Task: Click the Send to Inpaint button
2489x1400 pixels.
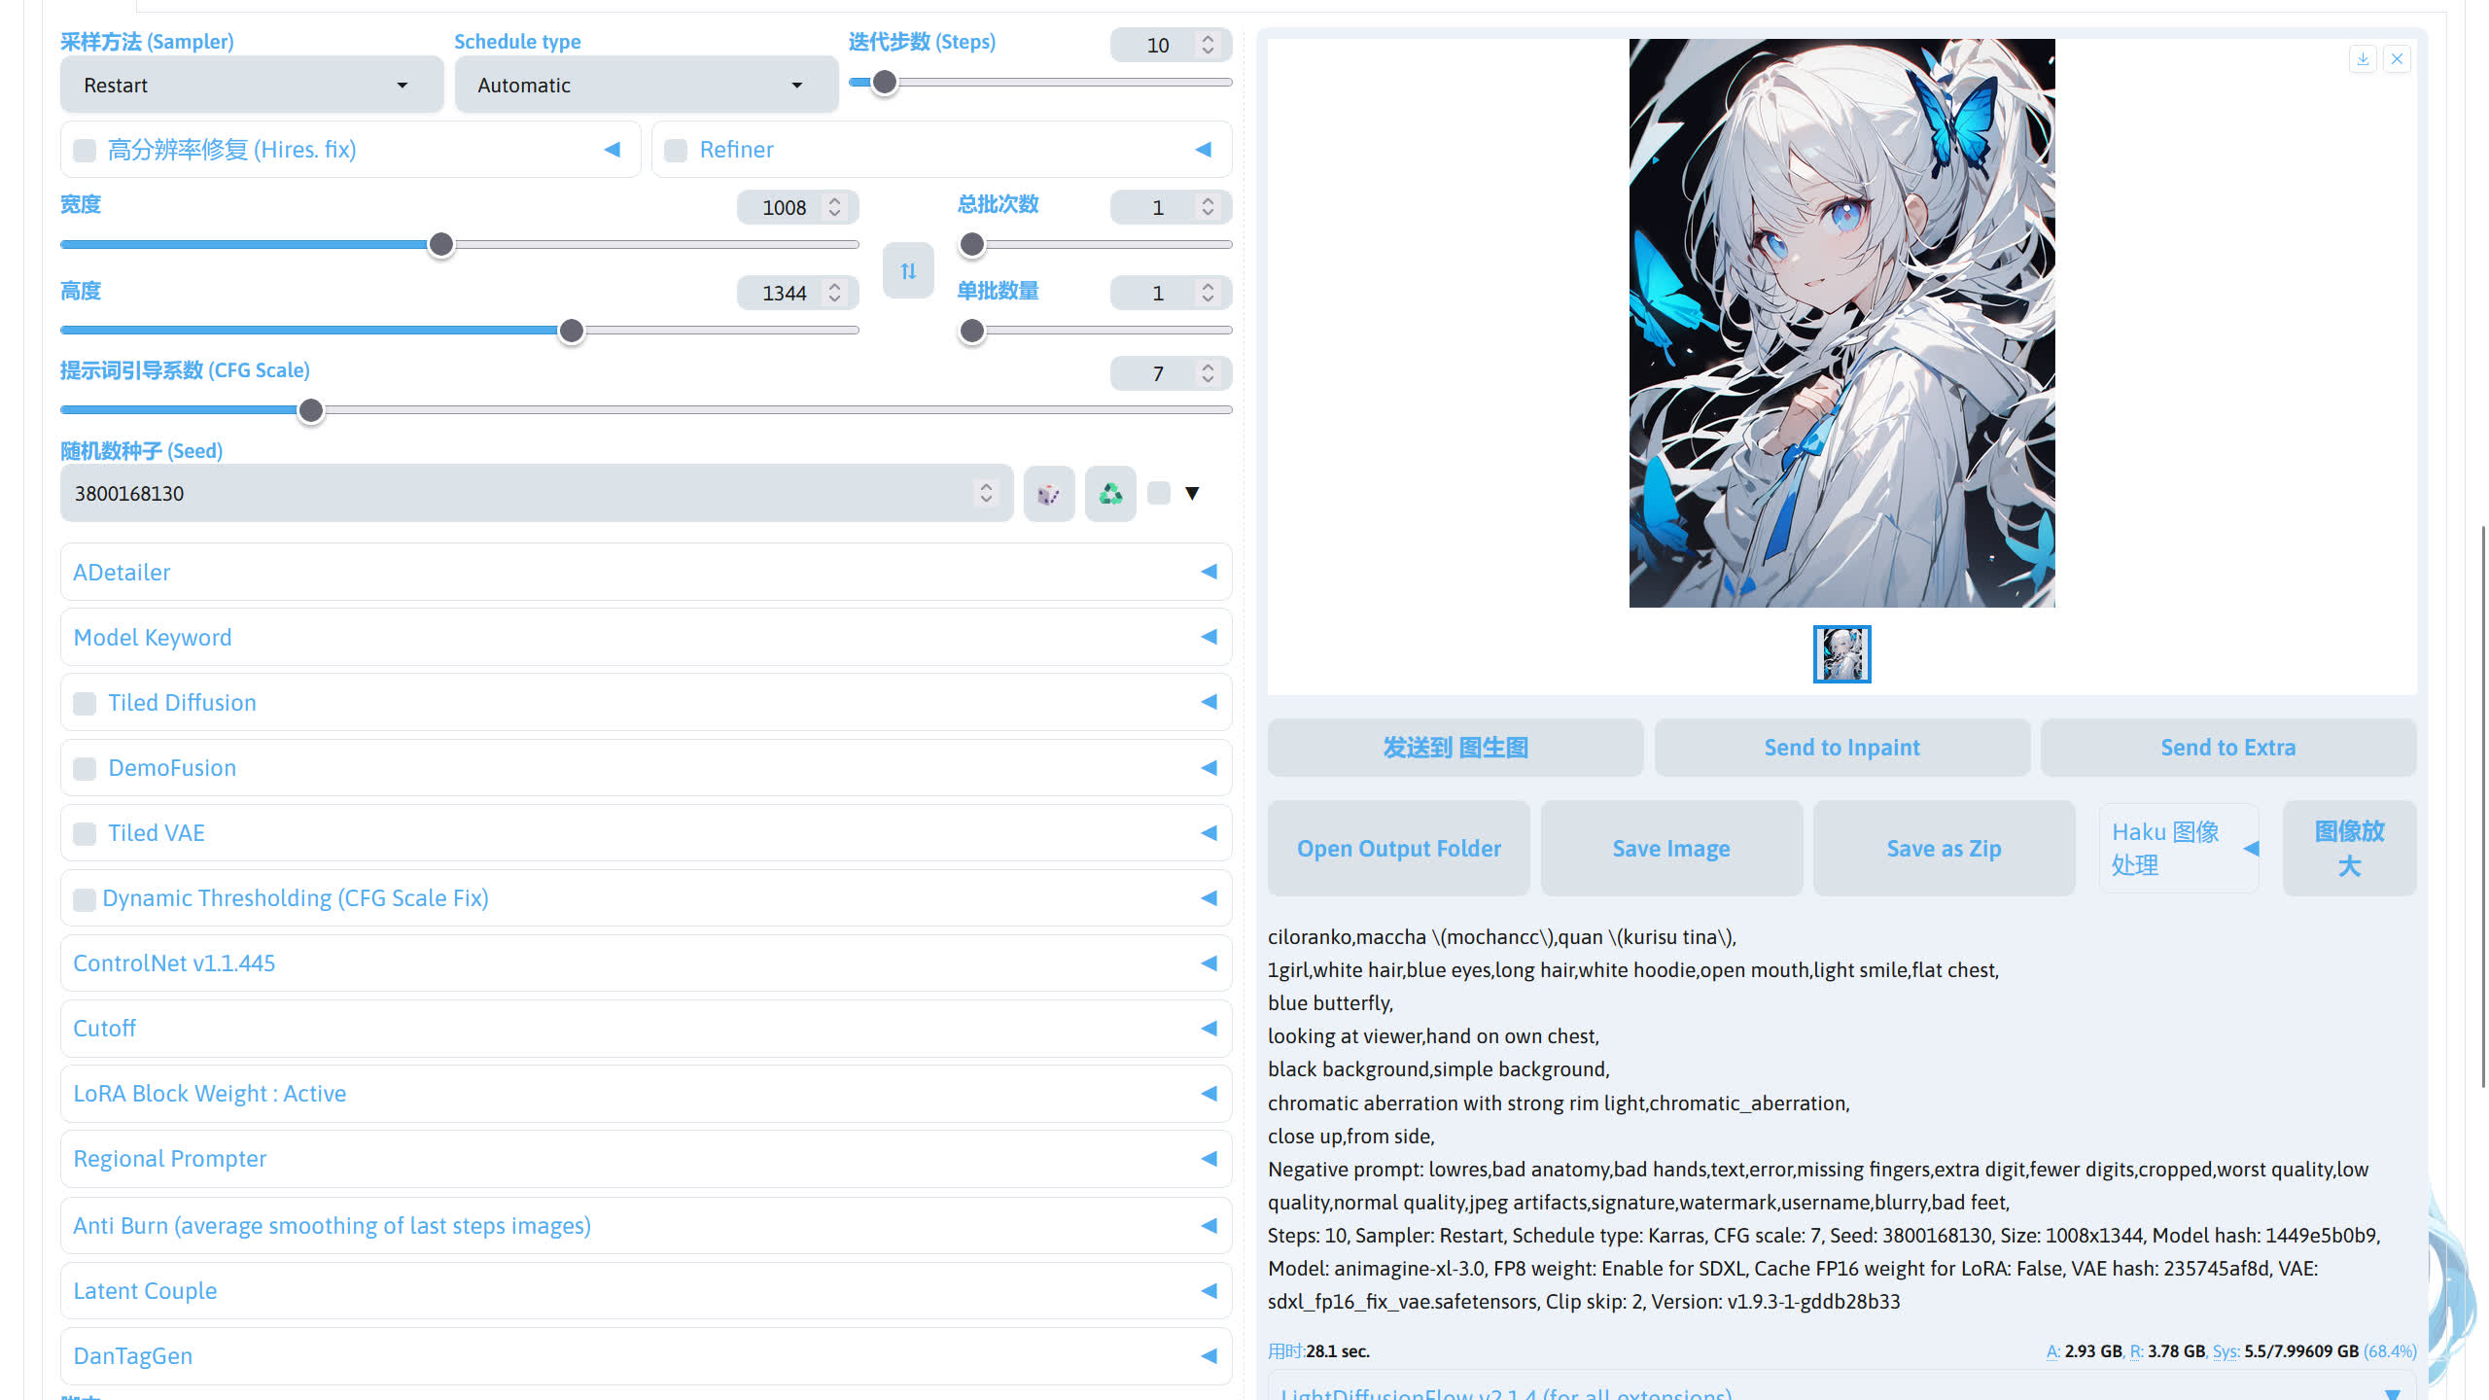Action: click(x=1841, y=748)
